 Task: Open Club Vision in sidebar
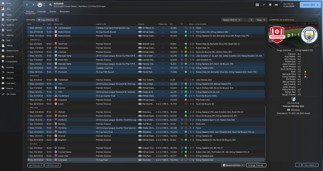pyautogui.click(x=11, y=83)
